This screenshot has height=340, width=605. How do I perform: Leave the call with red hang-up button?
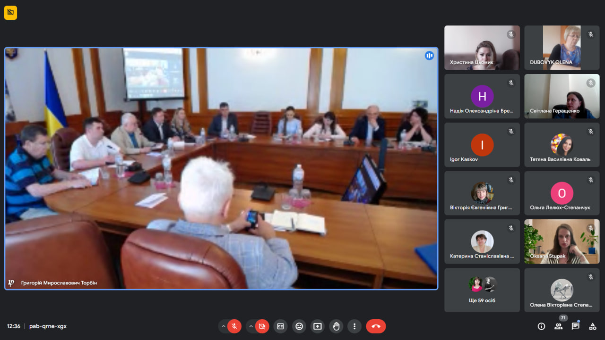[376, 326]
